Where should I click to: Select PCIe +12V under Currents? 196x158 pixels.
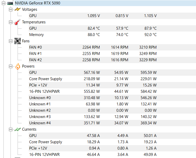(112, 148)
